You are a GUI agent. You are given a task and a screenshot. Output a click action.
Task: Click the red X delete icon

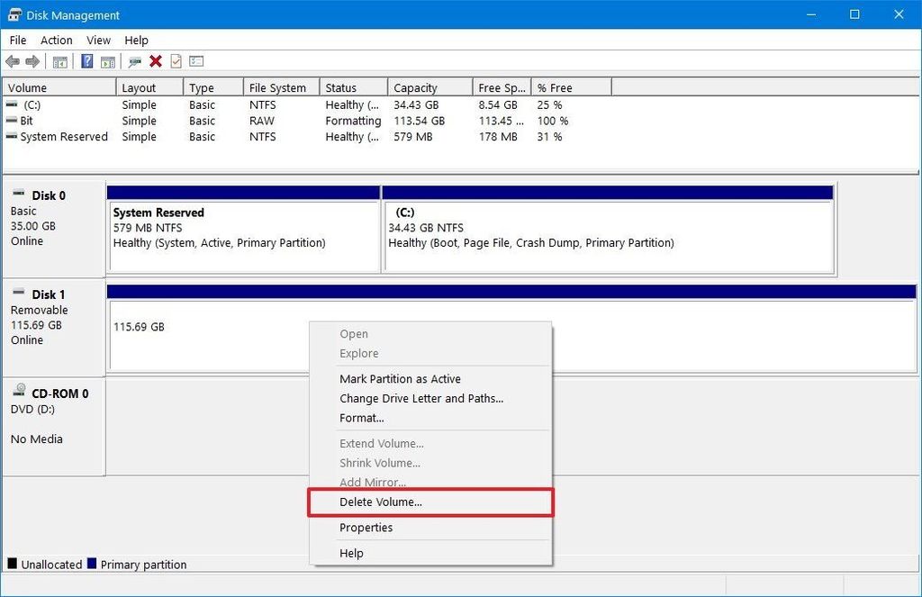(x=153, y=61)
